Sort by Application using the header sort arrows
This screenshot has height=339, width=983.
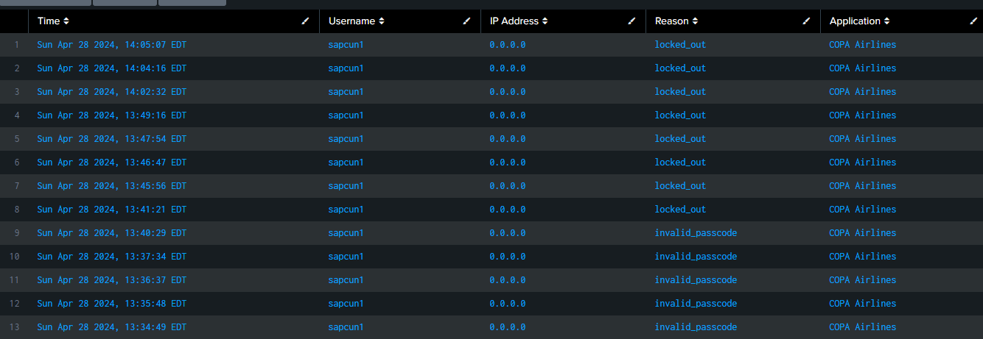(x=887, y=21)
